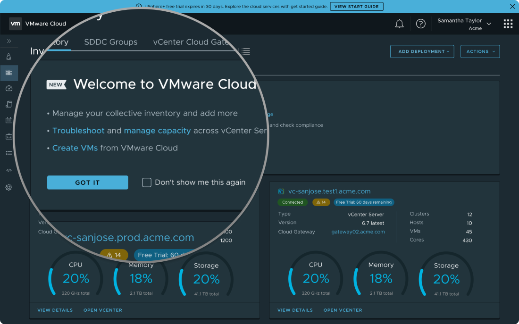
Task: Open the notifications bell
Action: pyautogui.click(x=400, y=24)
